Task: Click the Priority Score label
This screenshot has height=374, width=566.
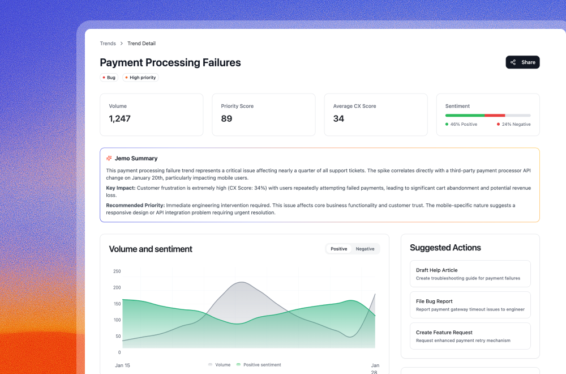Action: tap(237, 106)
